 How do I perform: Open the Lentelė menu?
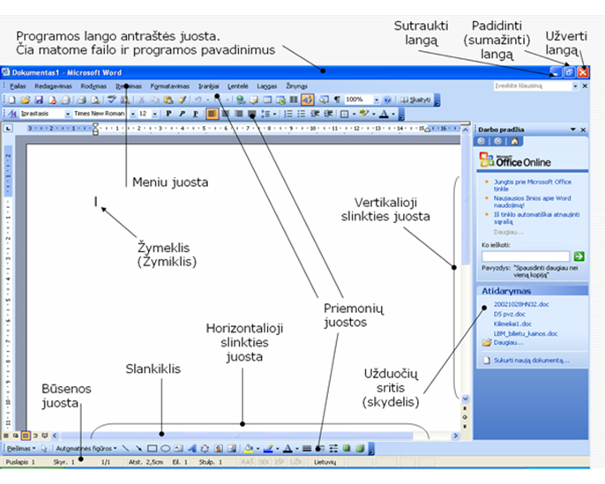coord(238,86)
